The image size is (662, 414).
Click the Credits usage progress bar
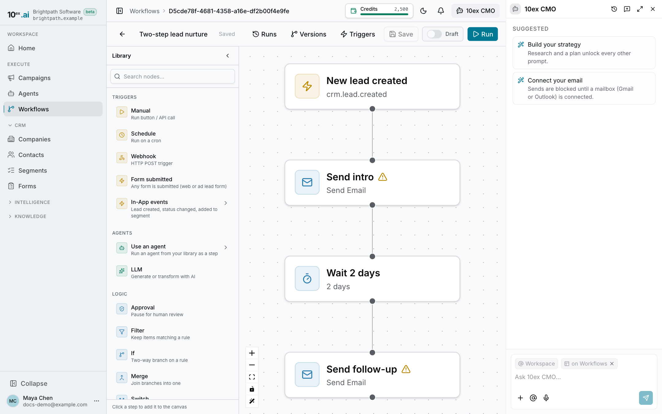coord(384,14)
